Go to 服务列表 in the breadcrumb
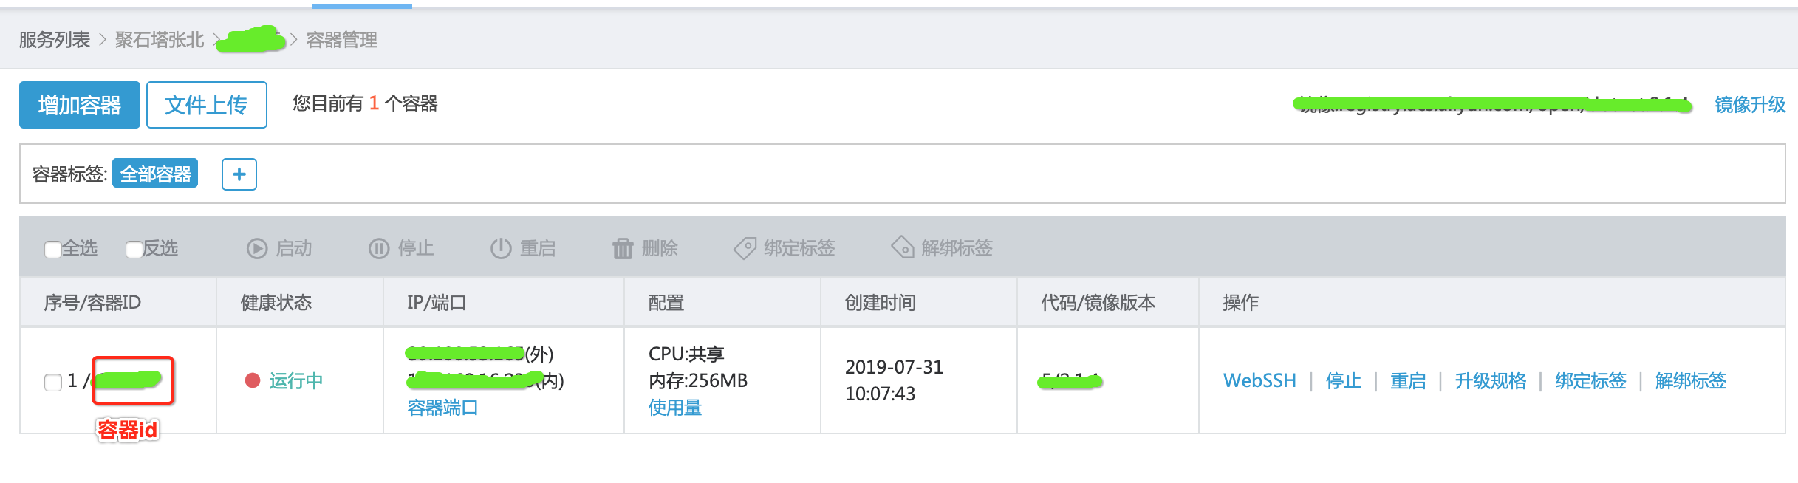The height and width of the screenshot is (483, 1798). [x=55, y=40]
